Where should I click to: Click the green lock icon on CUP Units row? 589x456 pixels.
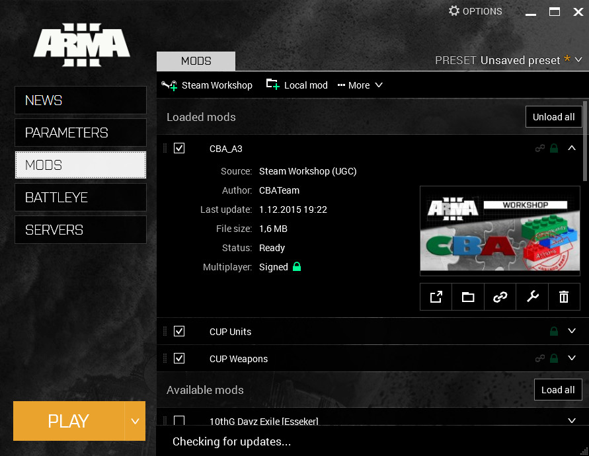click(x=554, y=331)
